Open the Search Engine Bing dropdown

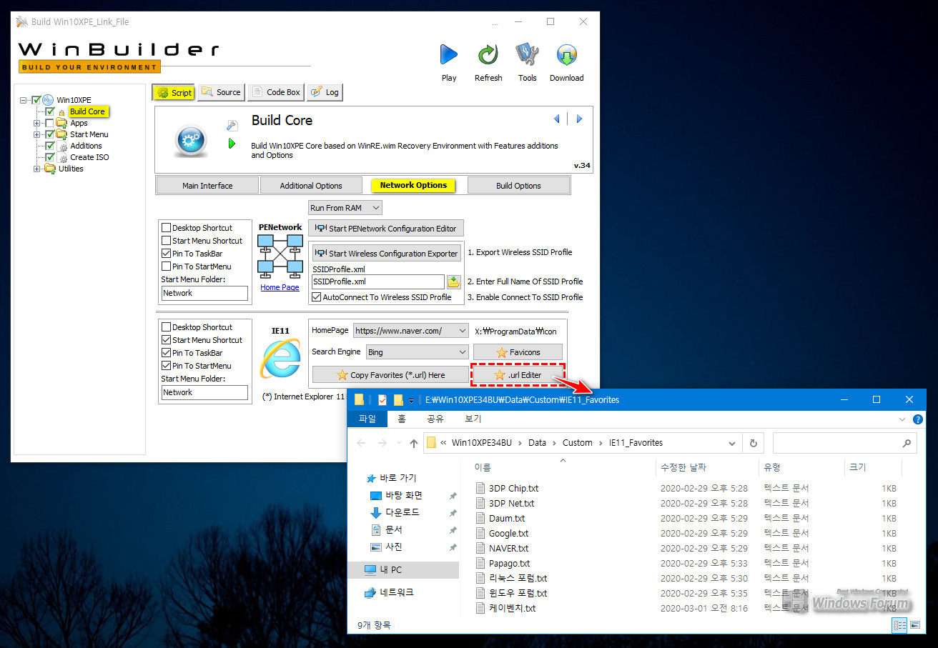(x=417, y=352)
